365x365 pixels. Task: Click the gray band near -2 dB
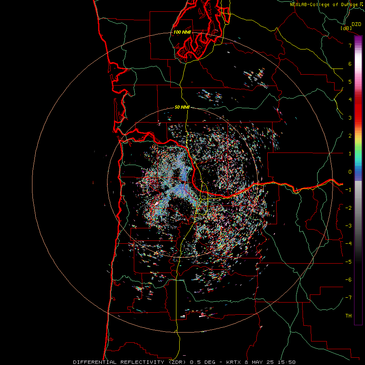point(358,207)
